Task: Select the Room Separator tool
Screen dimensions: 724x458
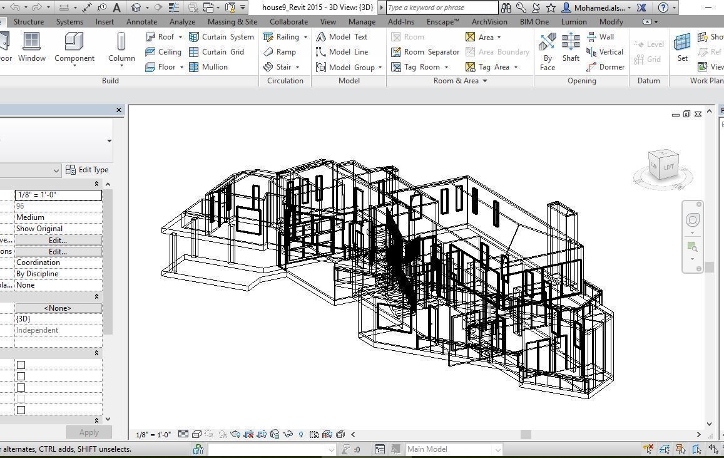Action: coord(426,52)
